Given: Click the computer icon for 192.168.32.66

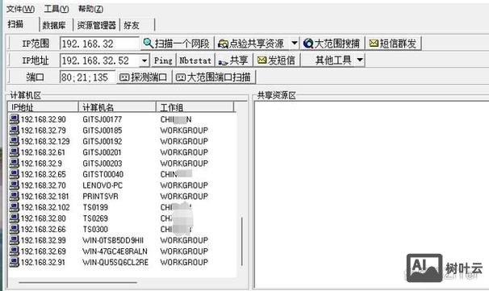Looking at the screenshot, I should (14, 229).
